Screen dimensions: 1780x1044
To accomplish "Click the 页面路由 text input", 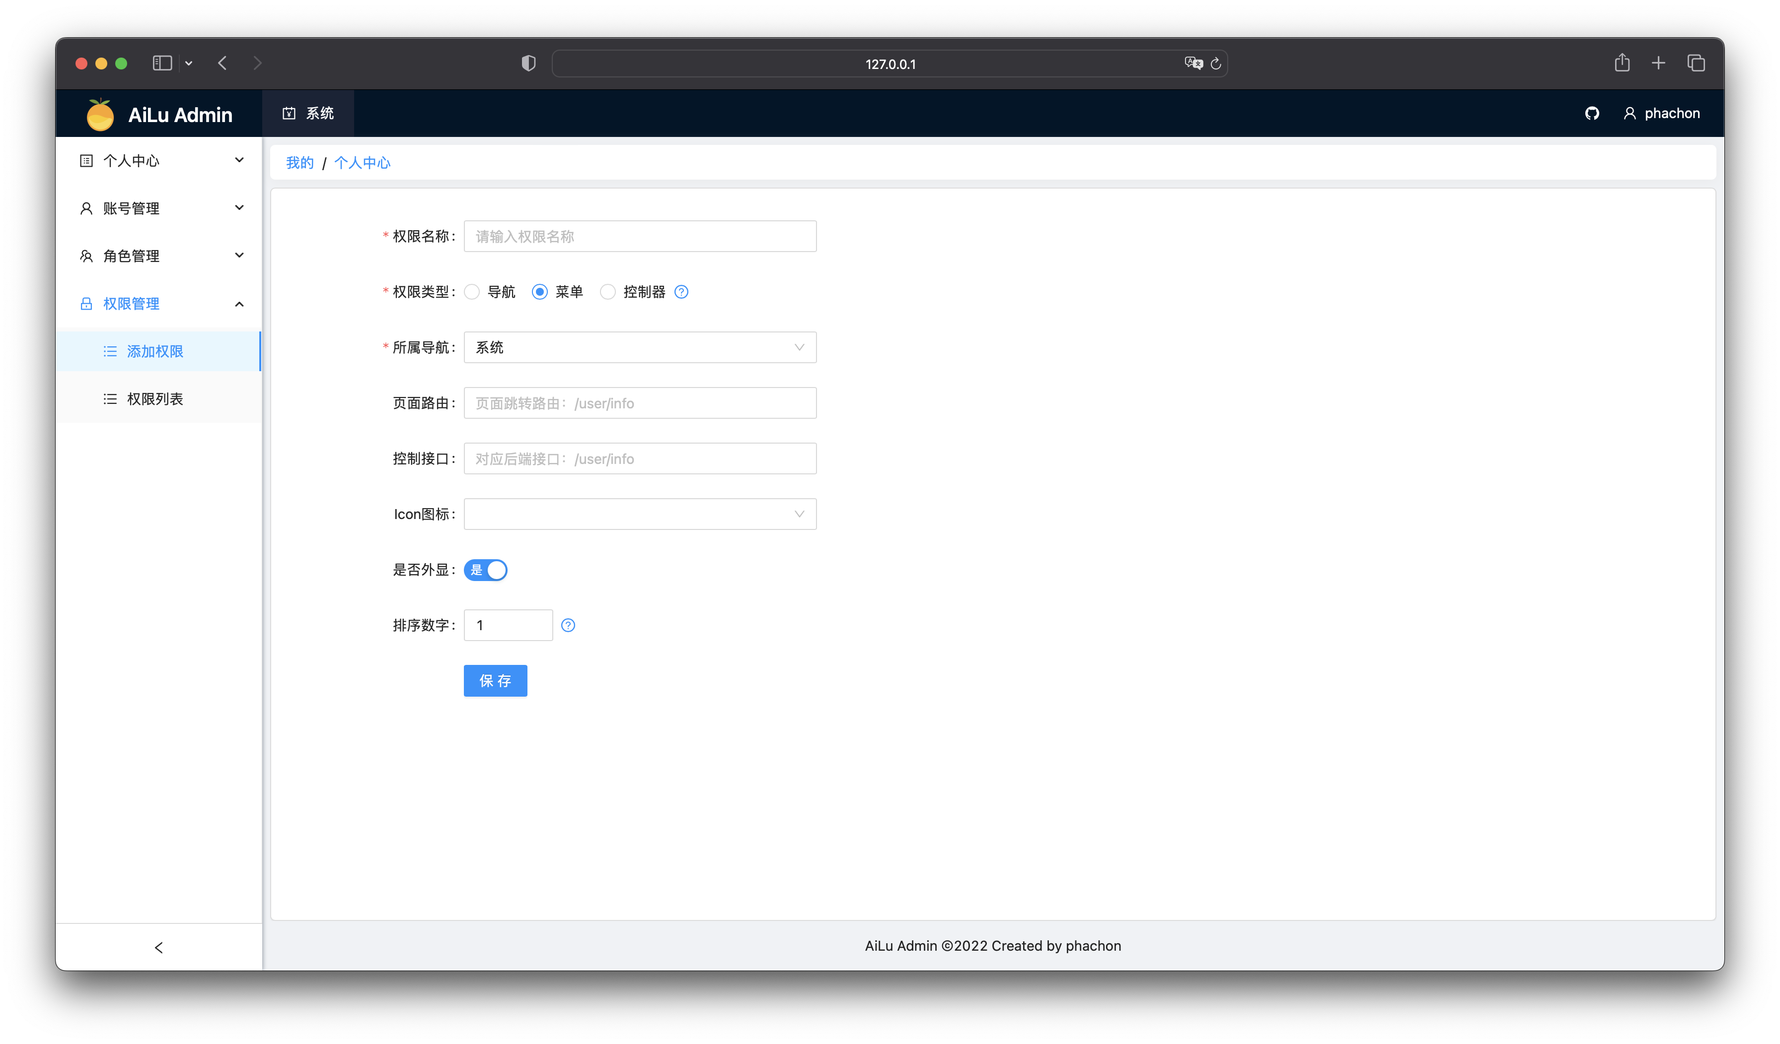I will [x=639, y=403].
